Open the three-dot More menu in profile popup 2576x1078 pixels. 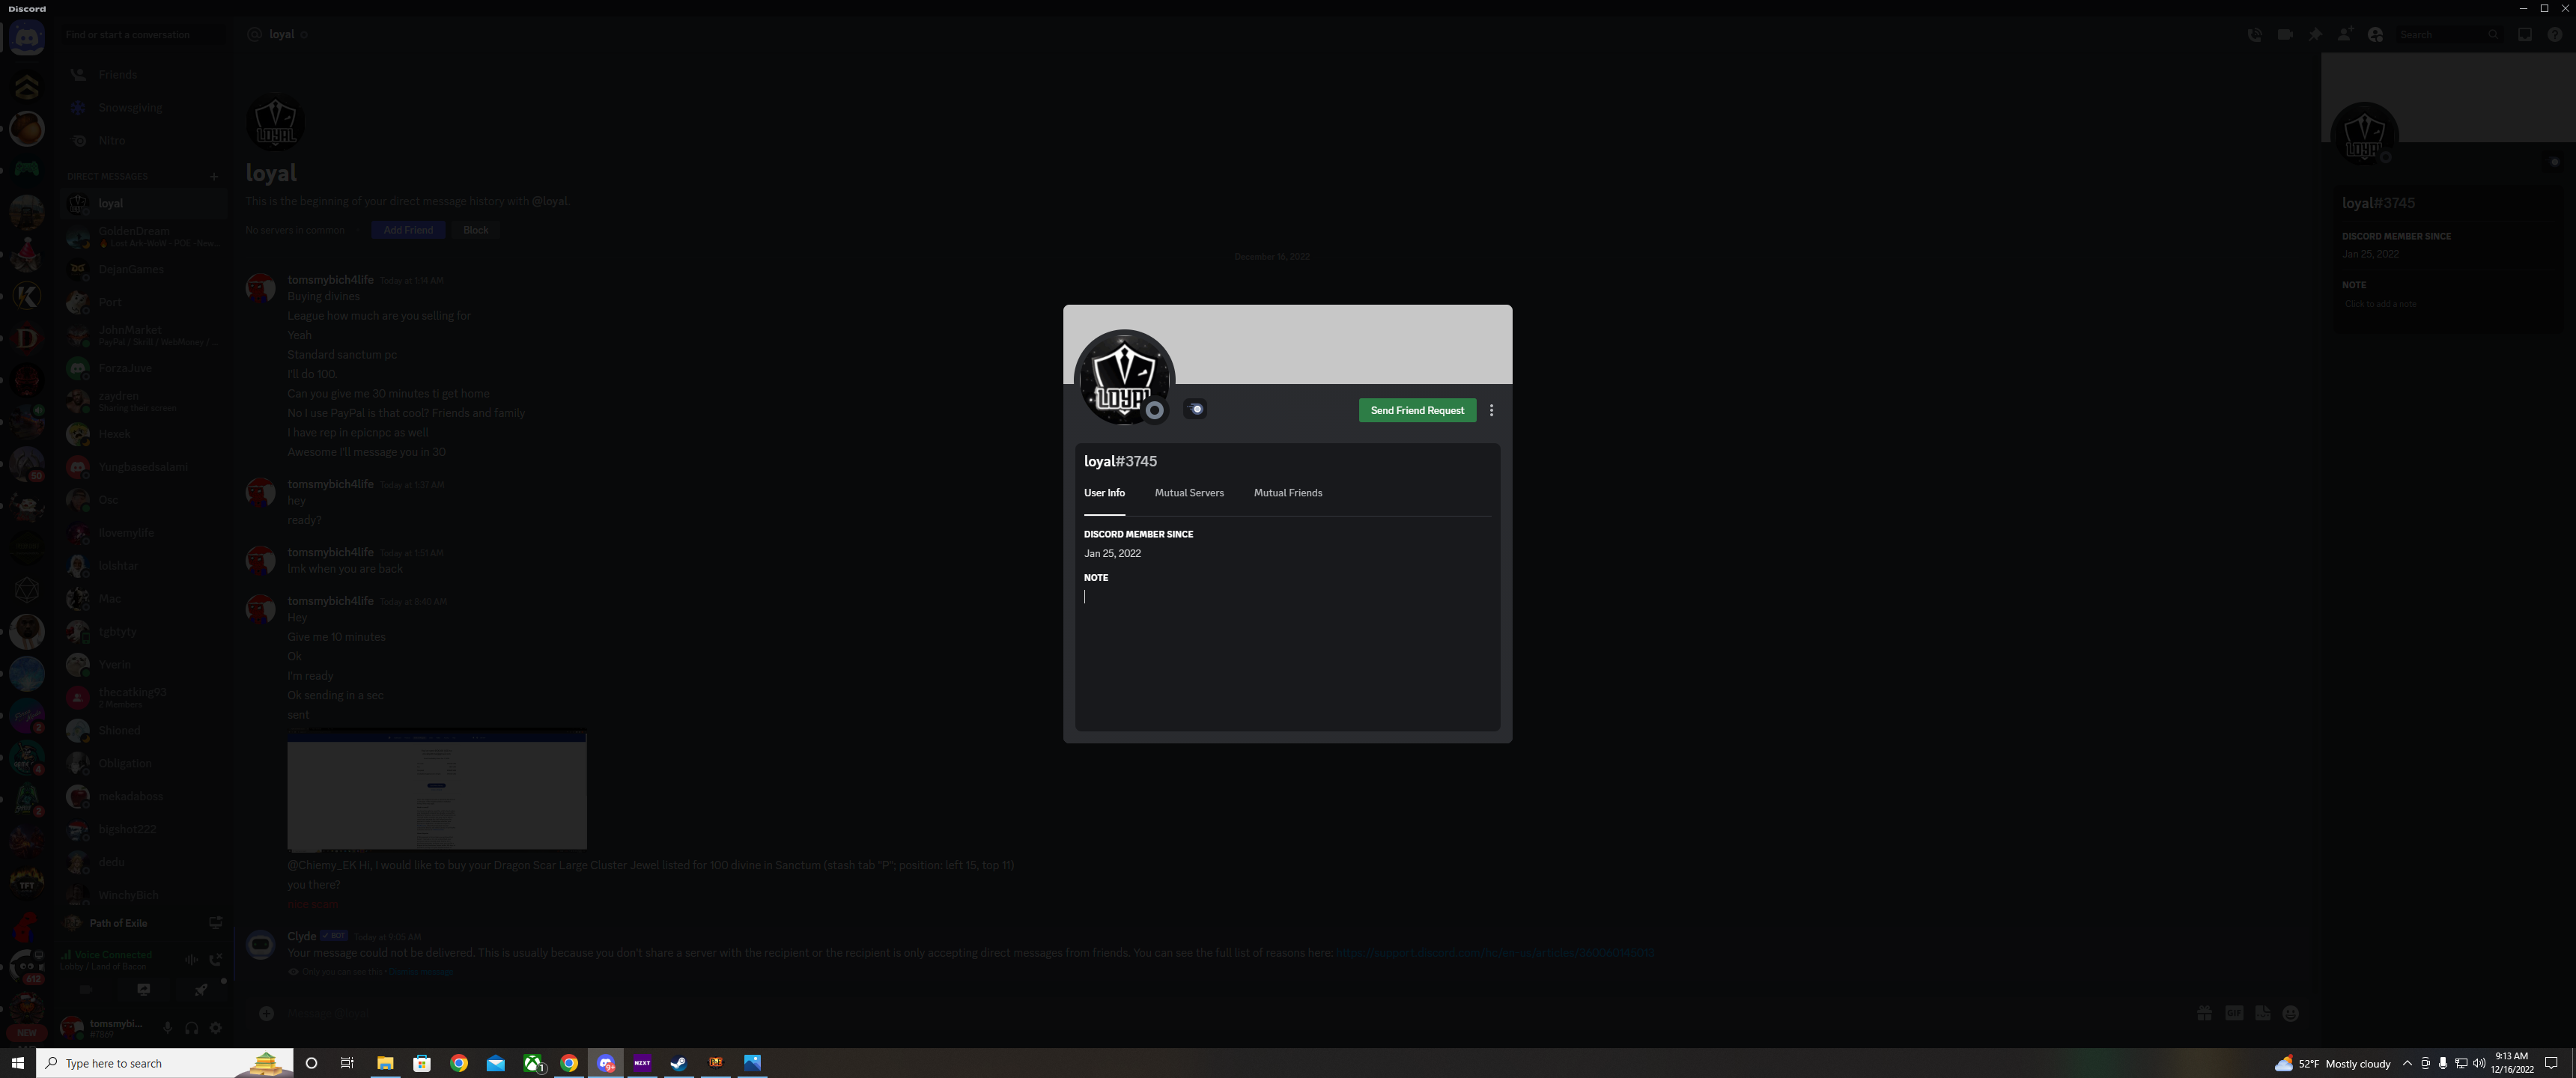point(1491,410)
